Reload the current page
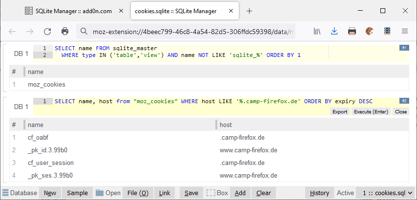The height and width of the screenshot is (200, 417). [x=47, y=31]
